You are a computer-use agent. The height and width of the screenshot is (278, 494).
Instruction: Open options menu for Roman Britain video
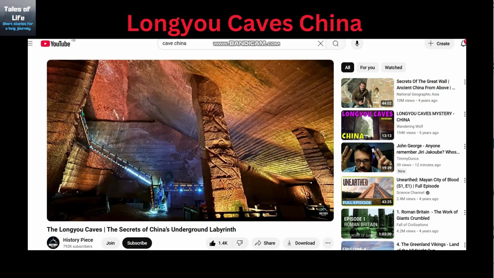point(465,213)
